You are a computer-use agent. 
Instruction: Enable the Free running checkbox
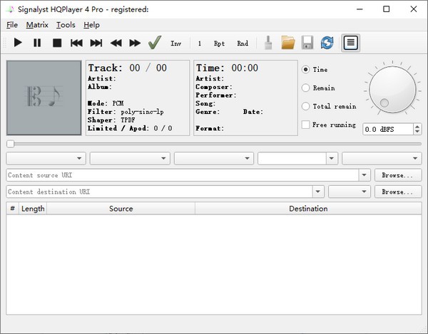click(x=306, y=125)
